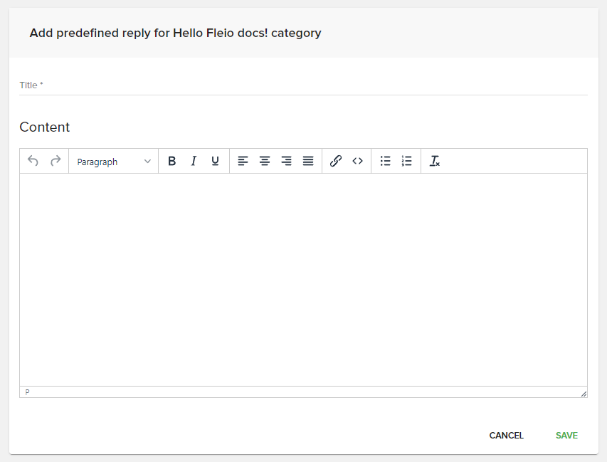Image resolution: width=607 pixels, height=462 pixels.
Task: Click the CANCEL button
Action: coord(506,435)
